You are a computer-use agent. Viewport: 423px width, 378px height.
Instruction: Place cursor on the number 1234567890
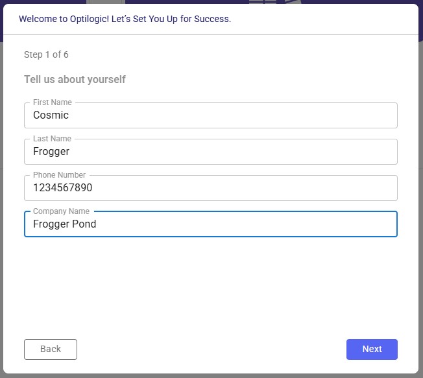pos(62,187)
